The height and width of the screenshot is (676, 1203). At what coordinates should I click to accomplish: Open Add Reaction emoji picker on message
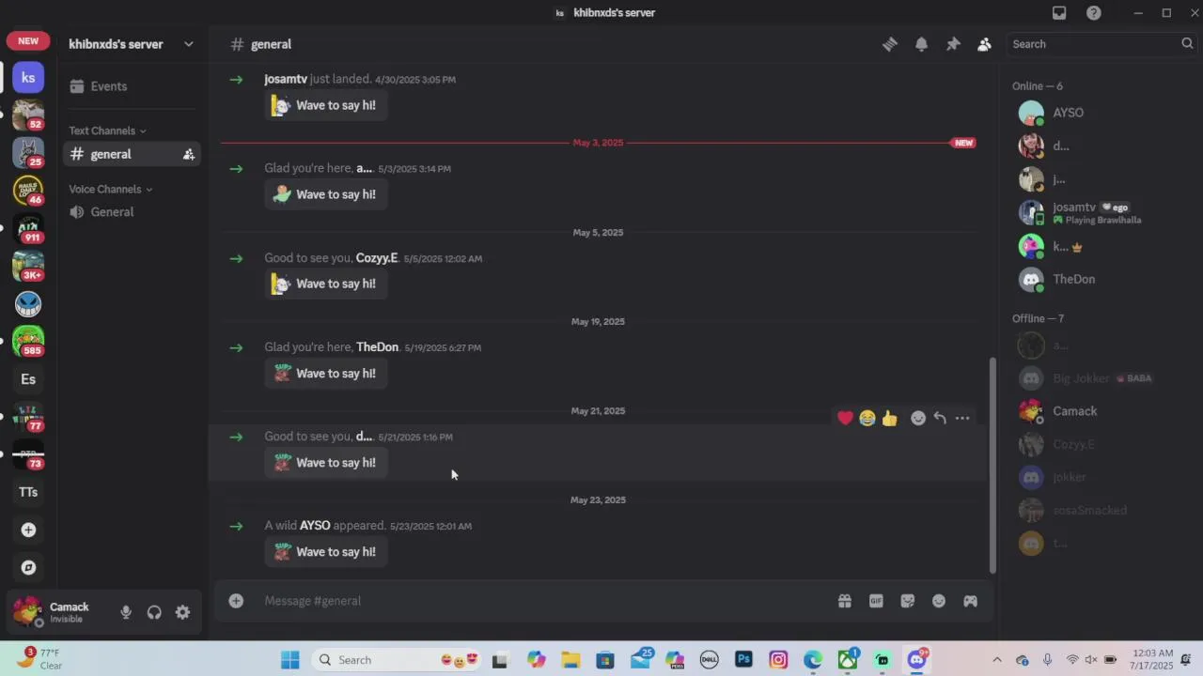[x=918, y=418]
